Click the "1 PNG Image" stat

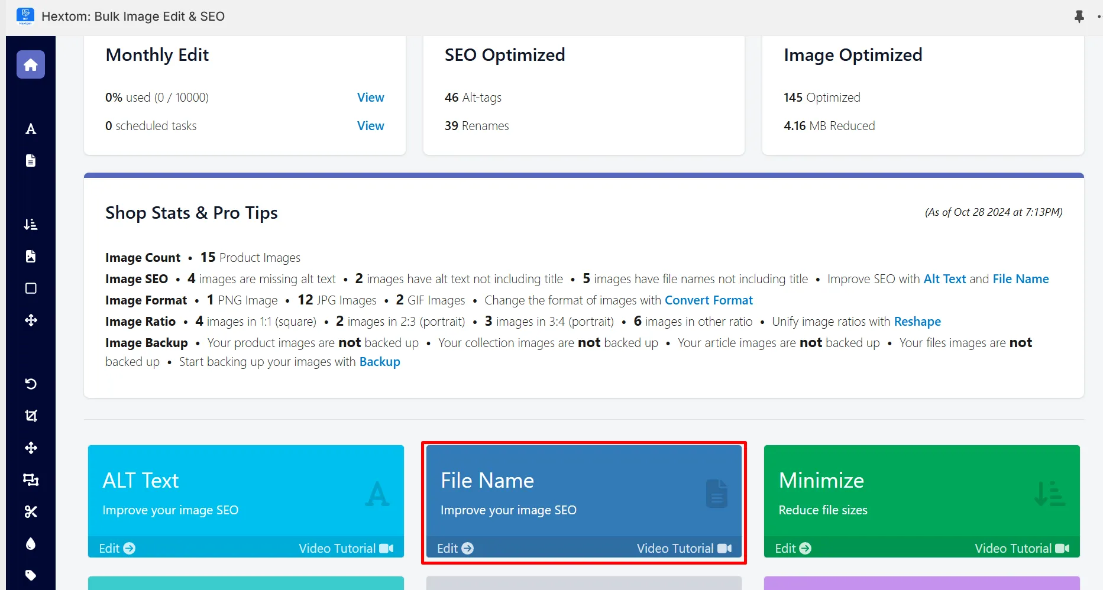pyautogui.click(x=242, y=300)
